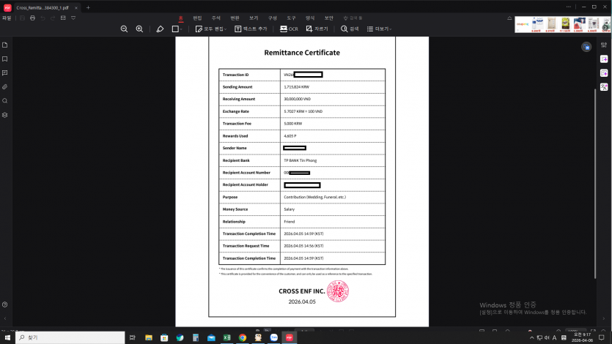The width and height of the screenshot is (612, 344).
Task: Expand the 모두 편집 dropdown
Action: click(x=226, y=29)
